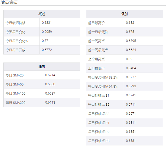This screenshot has height=148, width=166.
Task: Click the 上个月高点 row label
Action: (97, 59)
